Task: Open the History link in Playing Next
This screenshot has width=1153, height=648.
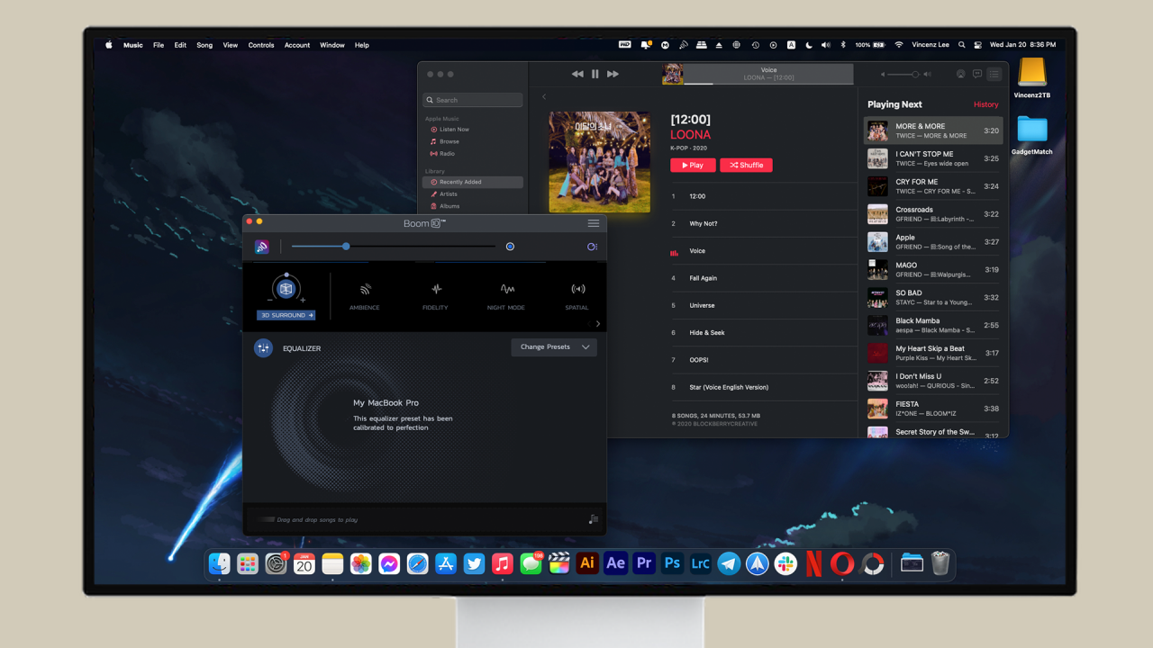Action: point(985,104)
